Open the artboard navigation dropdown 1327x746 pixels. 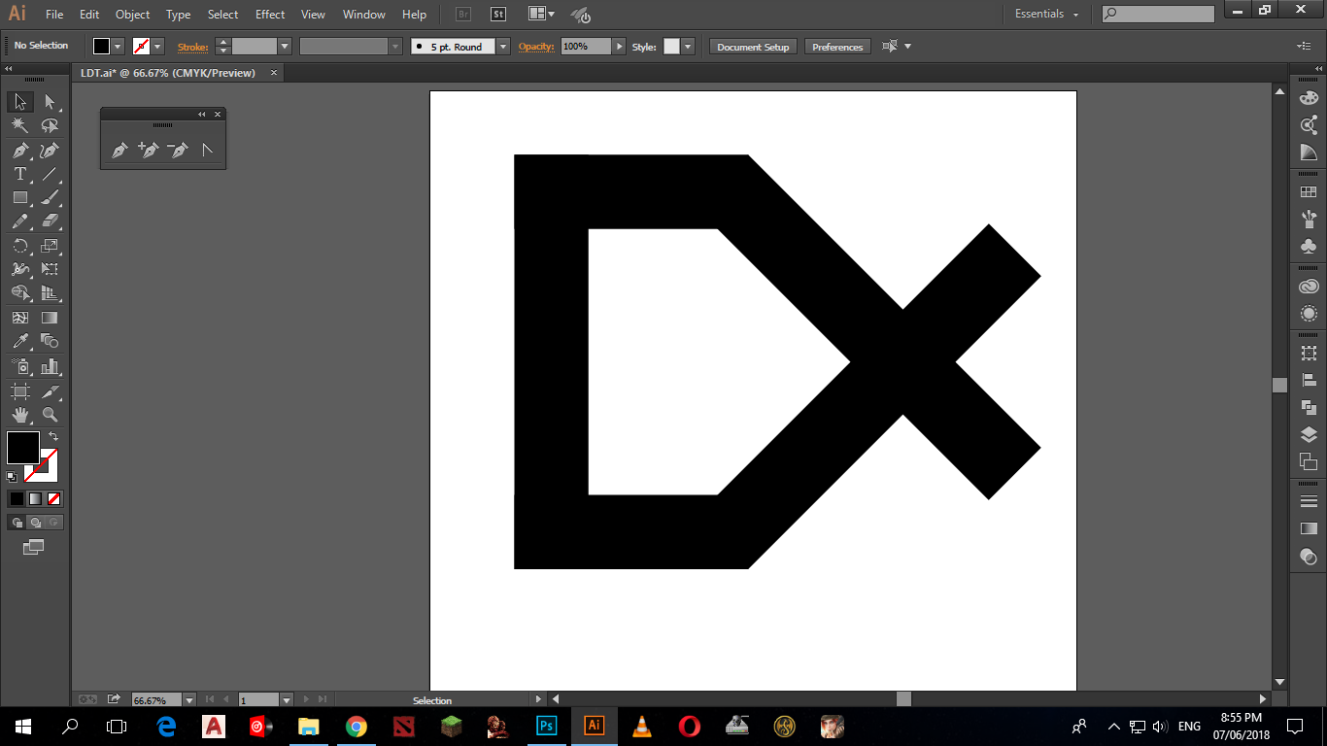click(x=287, y=699)
